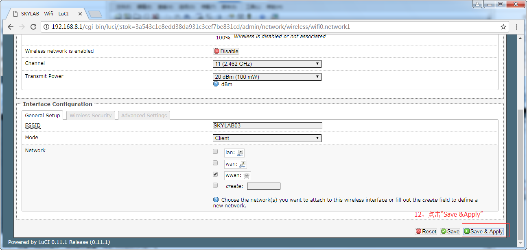
Task: Open the Mode dropdown set to Client
Action: (267, 138)
